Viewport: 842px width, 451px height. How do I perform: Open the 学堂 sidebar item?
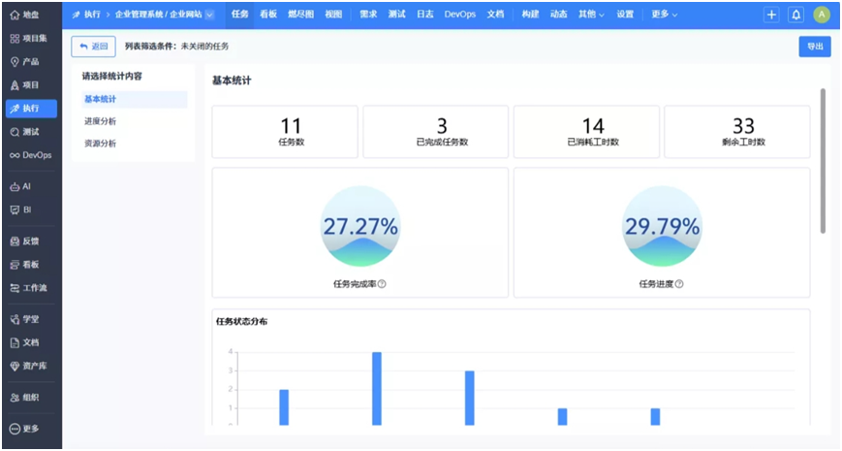click(24, 319)
